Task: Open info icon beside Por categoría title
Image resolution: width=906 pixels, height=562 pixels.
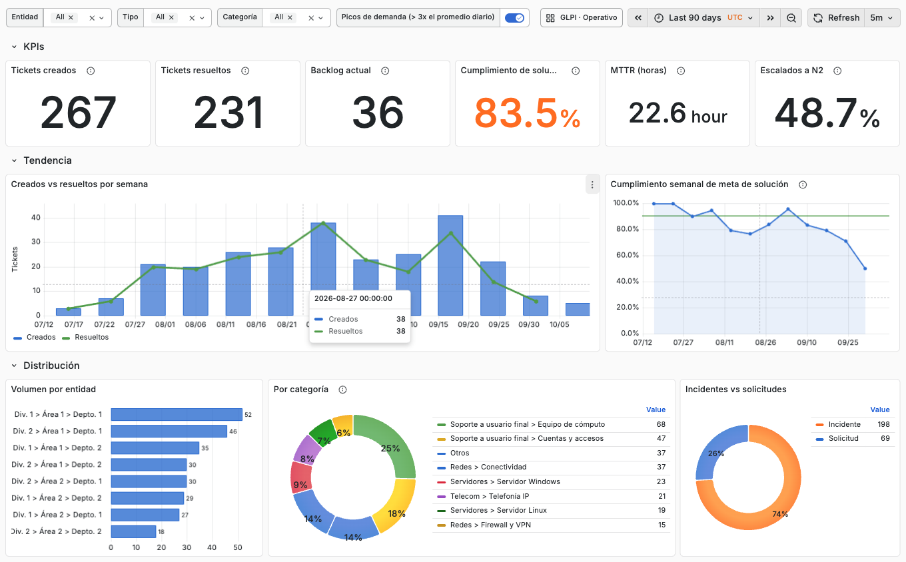Action: 342,390
